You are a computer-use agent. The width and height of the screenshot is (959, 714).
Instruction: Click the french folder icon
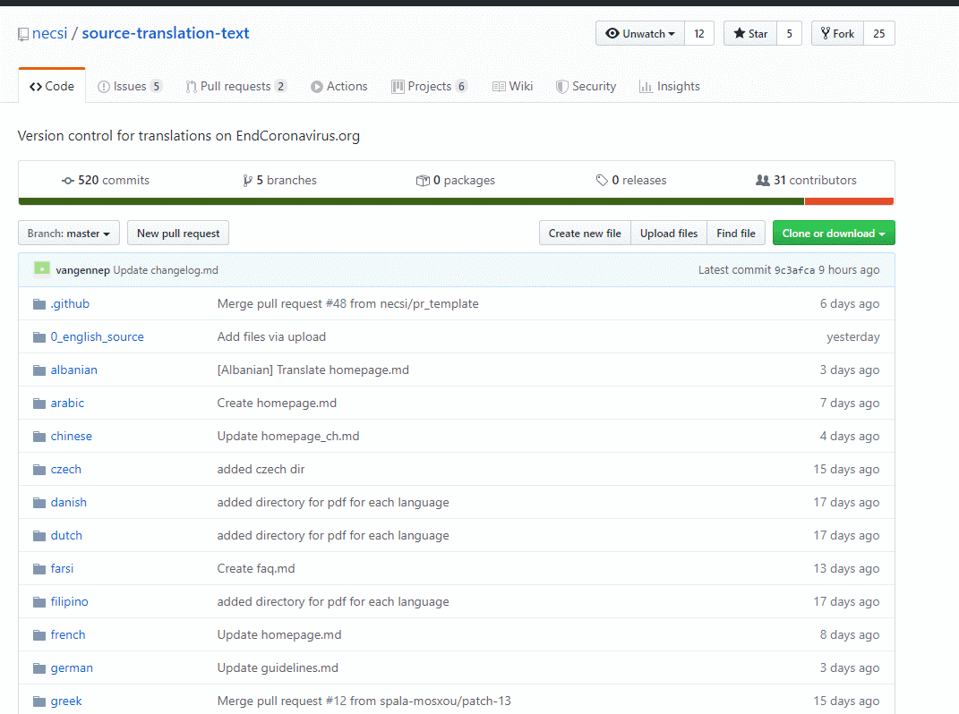(x=39, y=634)
